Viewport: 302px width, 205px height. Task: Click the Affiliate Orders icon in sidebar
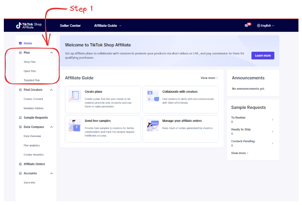click(x=20, y=164)
